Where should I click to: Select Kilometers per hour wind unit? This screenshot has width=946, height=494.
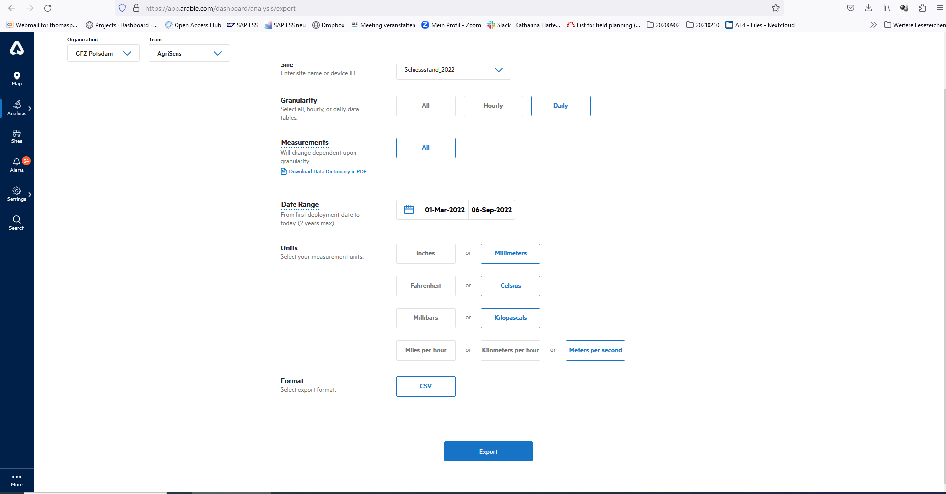coord(510,350)
